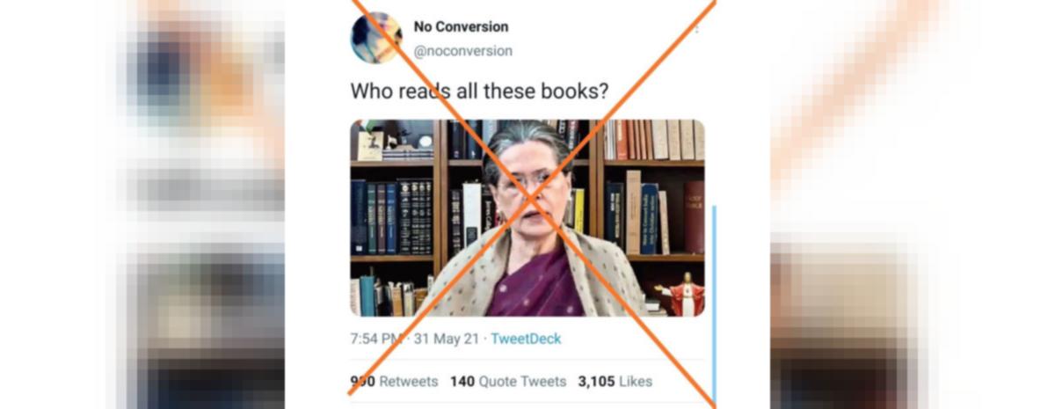The image size is (1055, 409).
Task: View the 990 Retweets list
Action: pyautogui.click(x=394, y=382)
